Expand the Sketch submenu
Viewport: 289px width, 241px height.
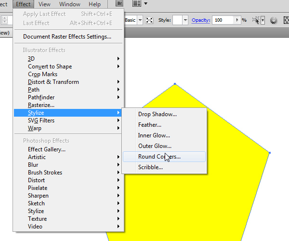click(68, 203)
